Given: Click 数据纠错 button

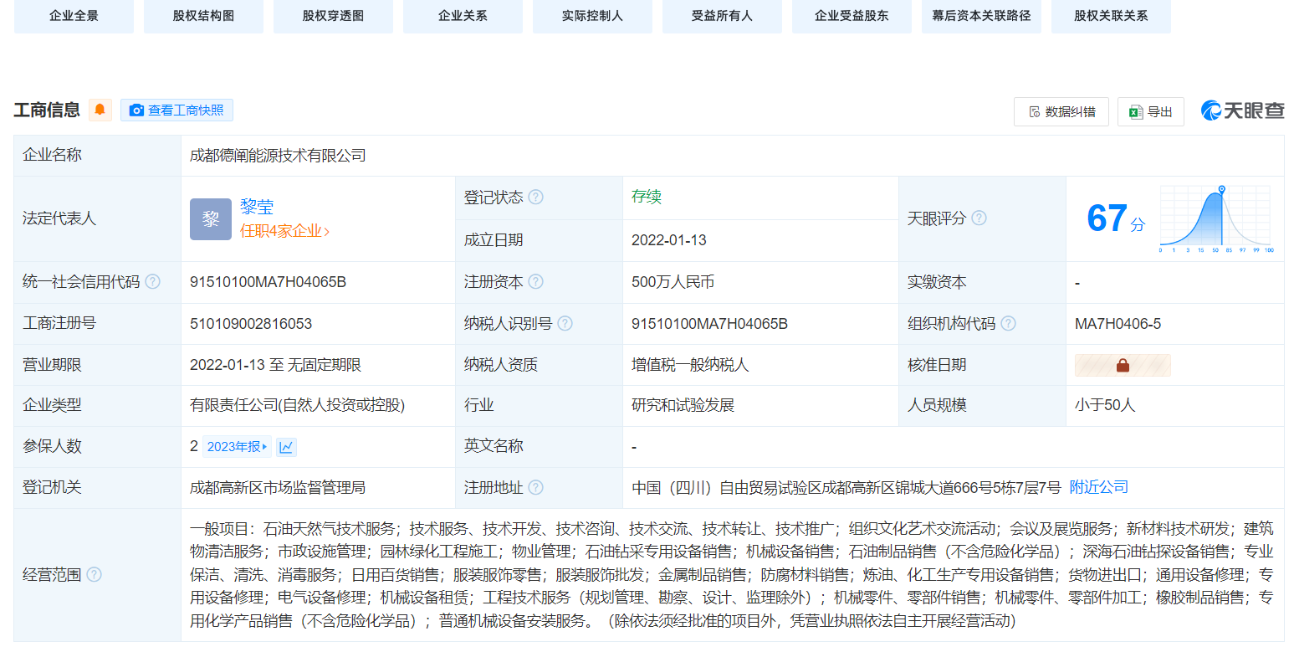Looking at the screenshot, I should [1061, 112].
